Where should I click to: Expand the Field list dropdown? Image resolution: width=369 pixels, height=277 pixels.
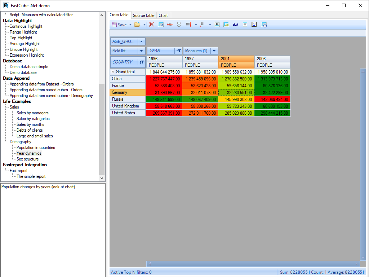[x=142, y=51]
